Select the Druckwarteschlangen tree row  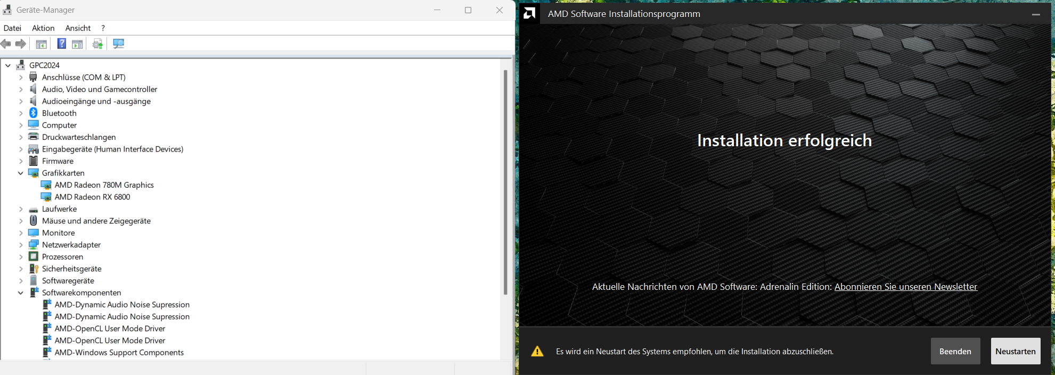(79, 137)
